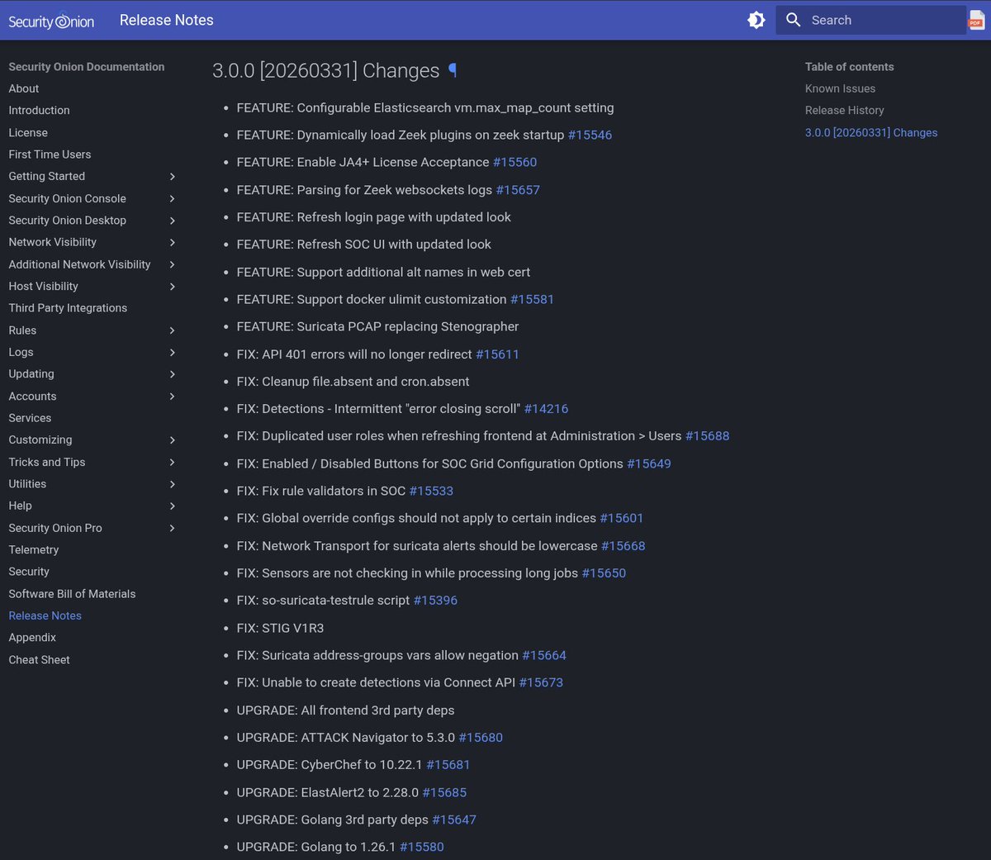Open the Telemetry page

pos(34,549)
